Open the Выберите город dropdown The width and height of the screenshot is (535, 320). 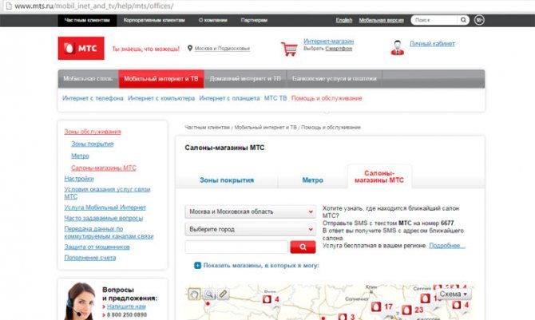pos(250,229)
